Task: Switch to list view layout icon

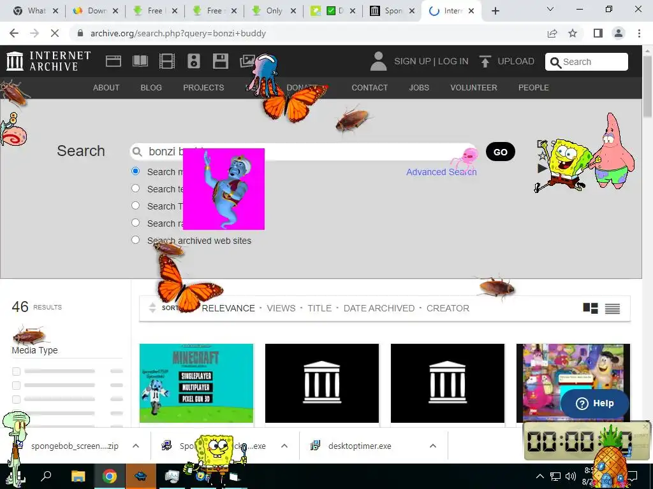Action: pos(612,308)
